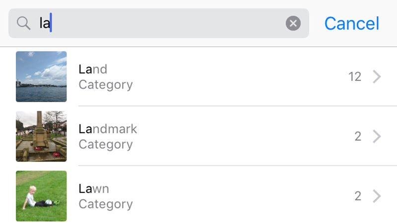Click empty area of the search field
This screenshot has width=397, height=223.
click(x=167, y=23)
